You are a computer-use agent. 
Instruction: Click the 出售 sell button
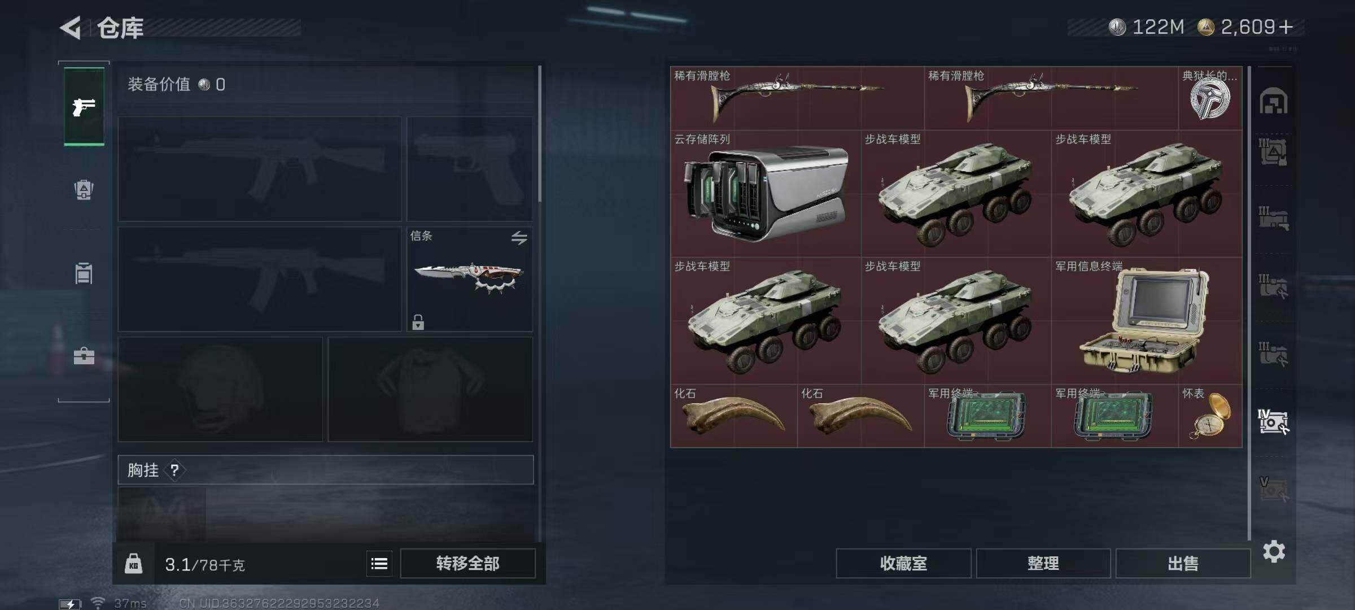(1183, 563)
